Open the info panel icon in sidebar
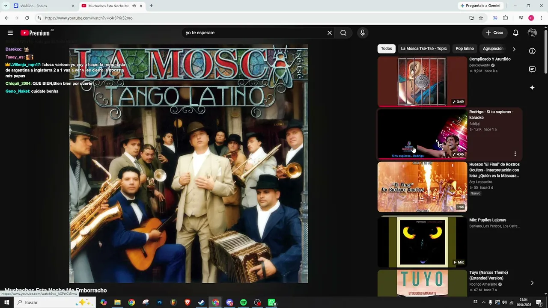This screenshot has width=548, height=308. click(x=532, y=51)
